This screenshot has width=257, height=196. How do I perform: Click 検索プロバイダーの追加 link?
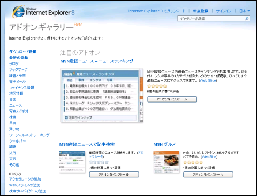pos(27,191)
